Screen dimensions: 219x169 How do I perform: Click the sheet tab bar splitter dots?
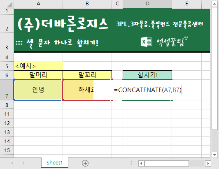point(132,163)
